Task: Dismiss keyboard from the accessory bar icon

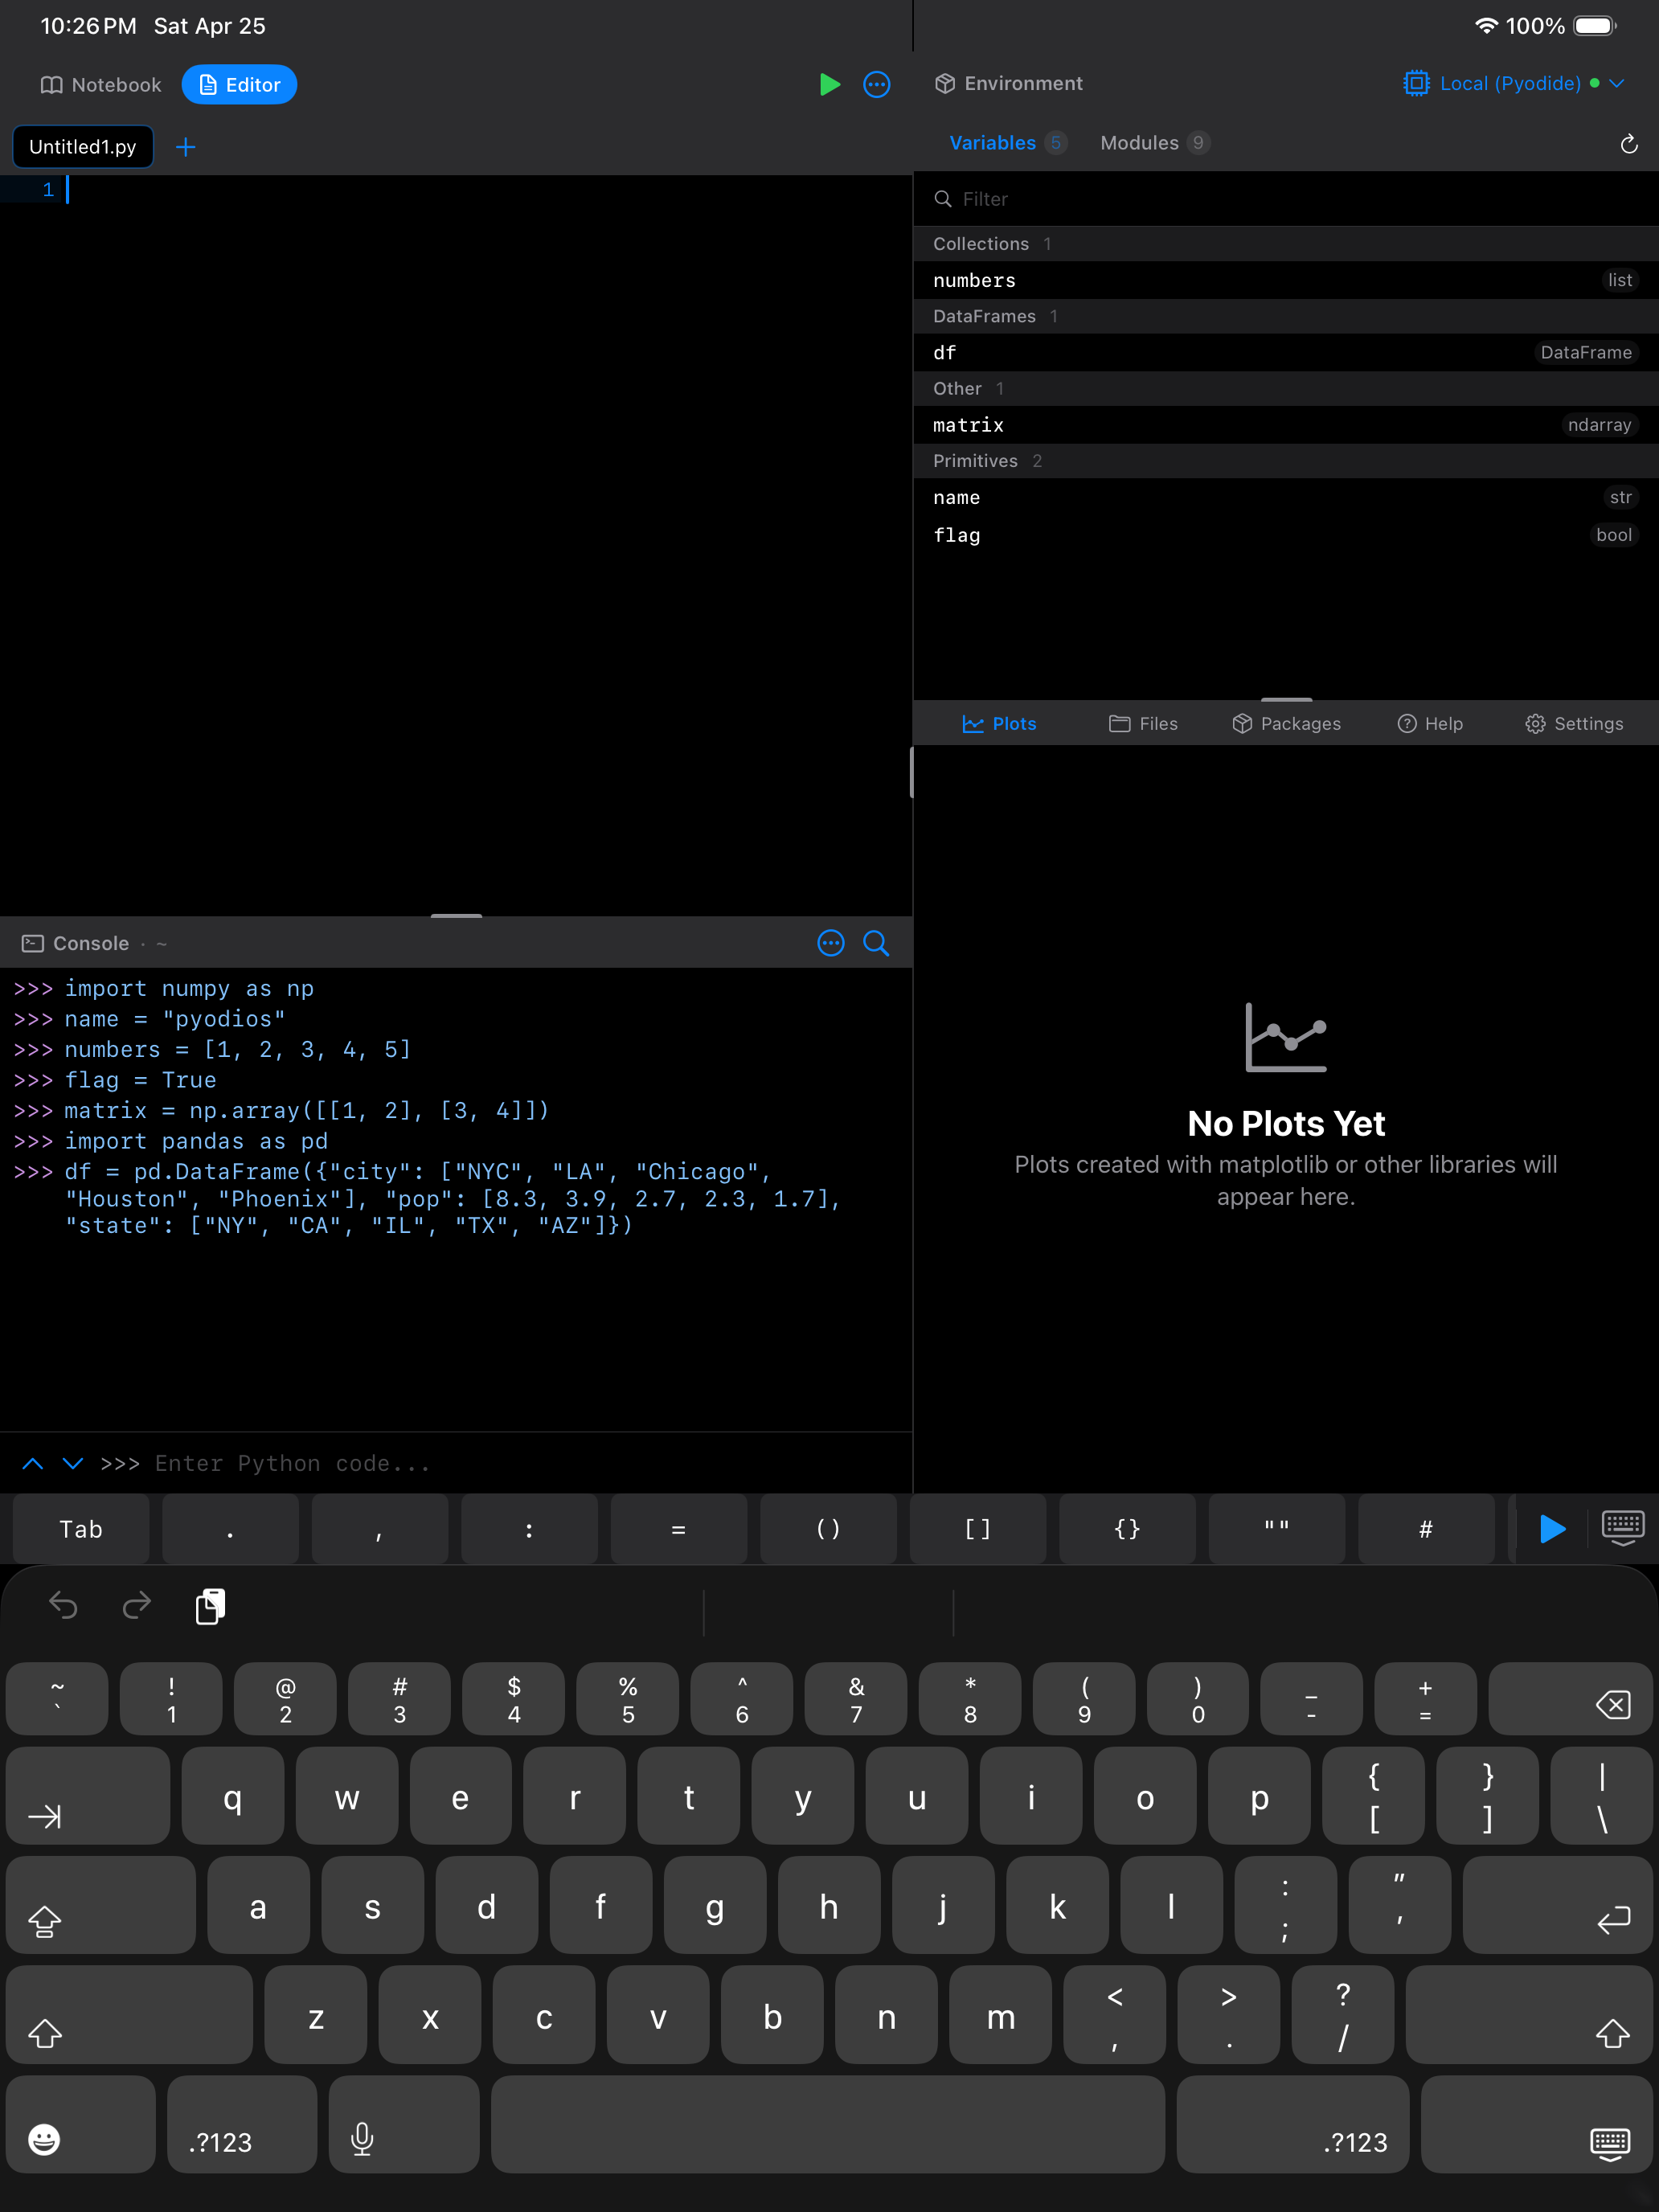Action: pos(1623,1529)
